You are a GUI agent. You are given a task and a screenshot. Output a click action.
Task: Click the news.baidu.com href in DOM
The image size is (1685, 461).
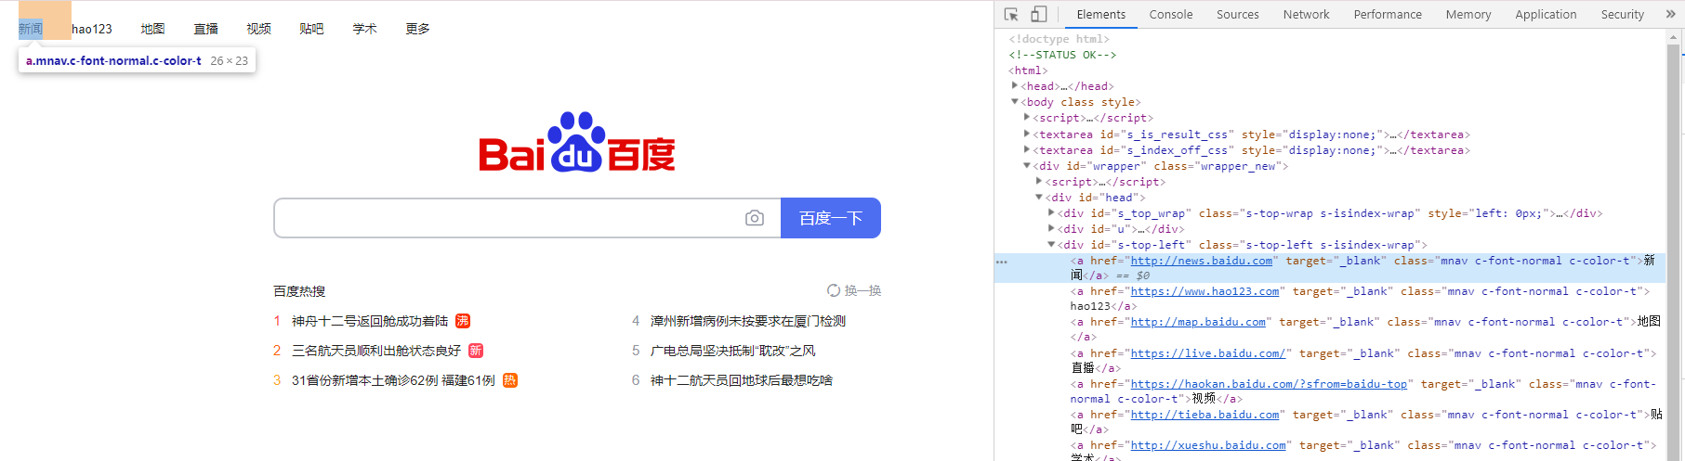pos(1201,261)
